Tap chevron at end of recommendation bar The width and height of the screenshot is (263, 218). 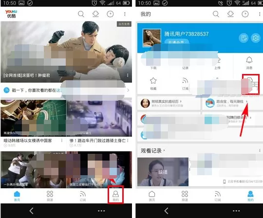pos(128,91)
